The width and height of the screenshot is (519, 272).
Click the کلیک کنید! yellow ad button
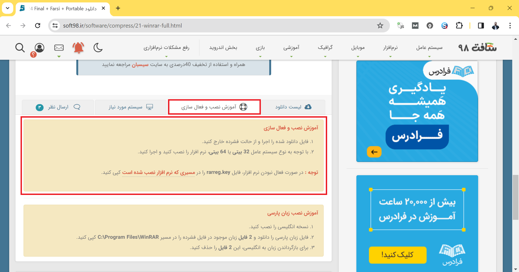(398, 255)
